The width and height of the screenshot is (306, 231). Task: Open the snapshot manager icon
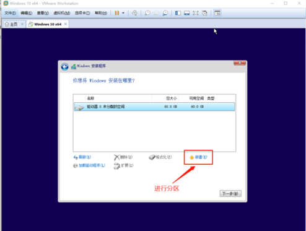[x=165, y=13]
